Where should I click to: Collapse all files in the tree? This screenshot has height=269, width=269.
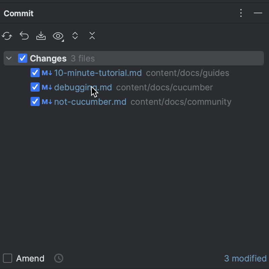point(92,36)
